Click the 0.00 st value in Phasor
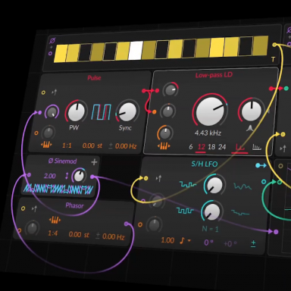Image resolution: width=291 pixels, height=291 pixels. pyautogui.click(x=79, y=235)
